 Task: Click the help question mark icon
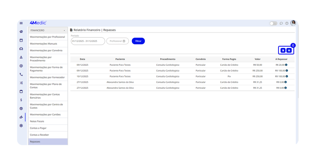coord(287,23)
